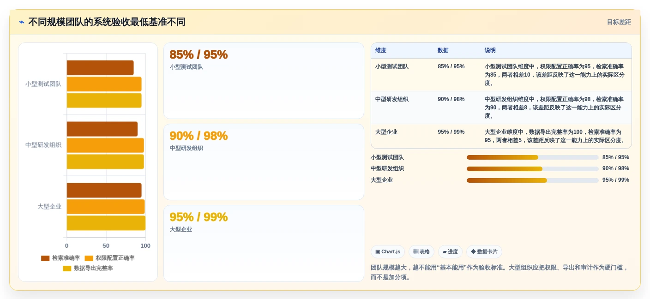Screen dimensions: 650x299
Task: Click 90% / 98% in the table
Action: click(451, 99)
